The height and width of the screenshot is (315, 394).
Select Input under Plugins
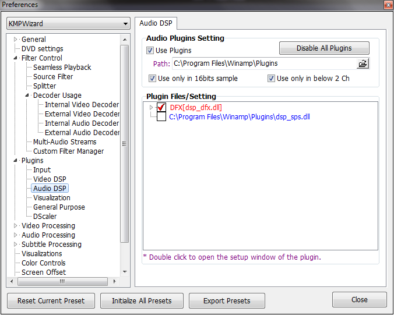coord(42,169)
